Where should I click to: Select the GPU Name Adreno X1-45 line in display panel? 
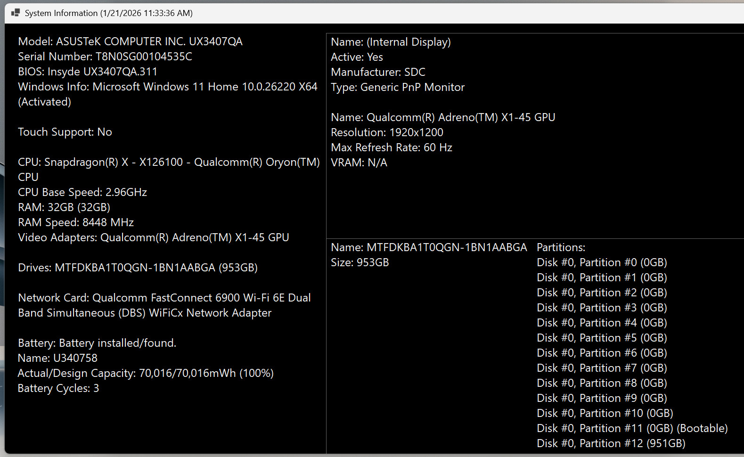443,117
